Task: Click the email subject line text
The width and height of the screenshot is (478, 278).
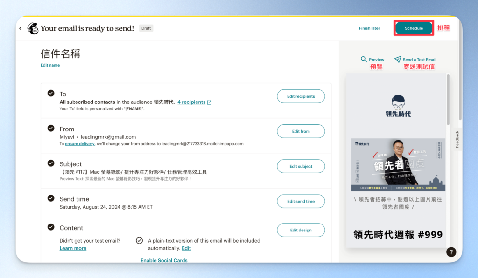Action: pos(133,172)
